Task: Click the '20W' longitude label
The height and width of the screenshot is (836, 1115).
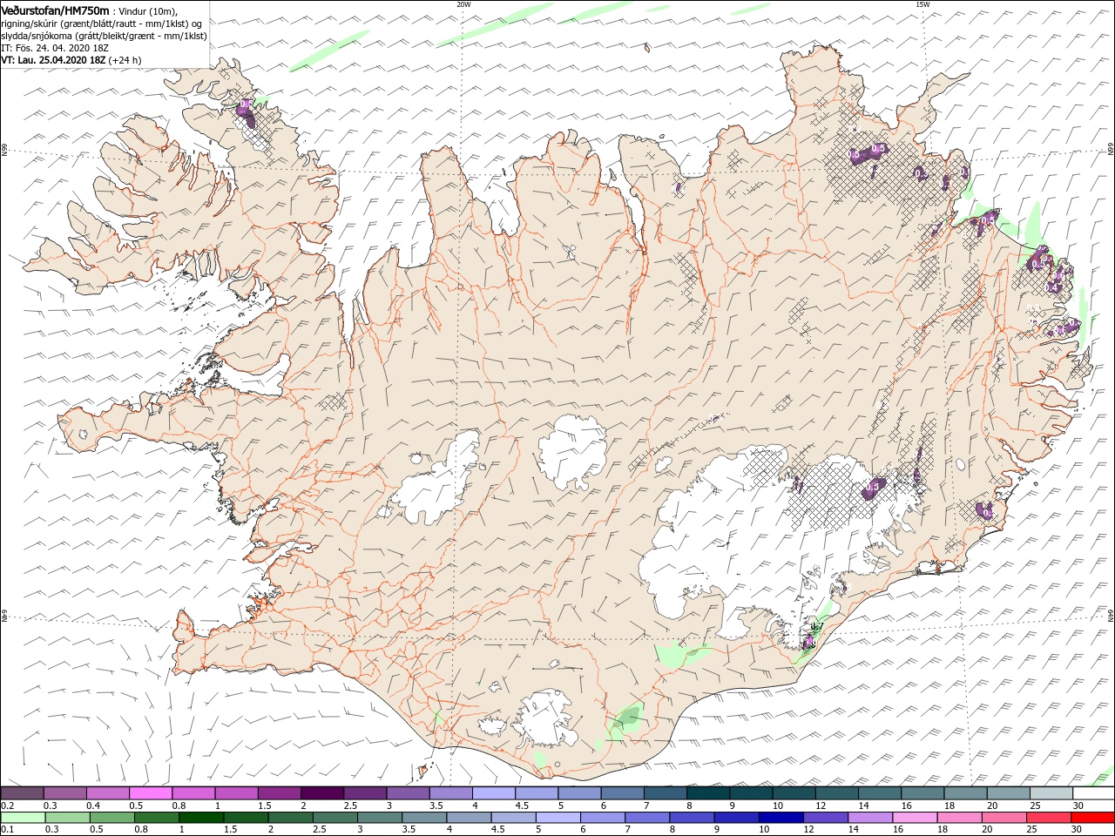Action: (x=463, y=4)
